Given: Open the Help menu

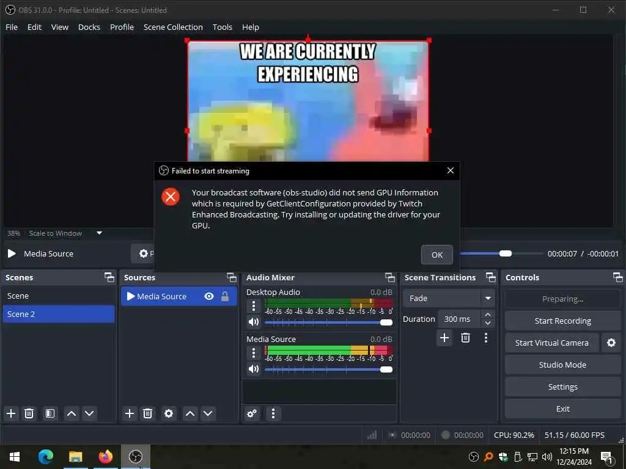Looking at the screenshot, I should pos(250,27).
